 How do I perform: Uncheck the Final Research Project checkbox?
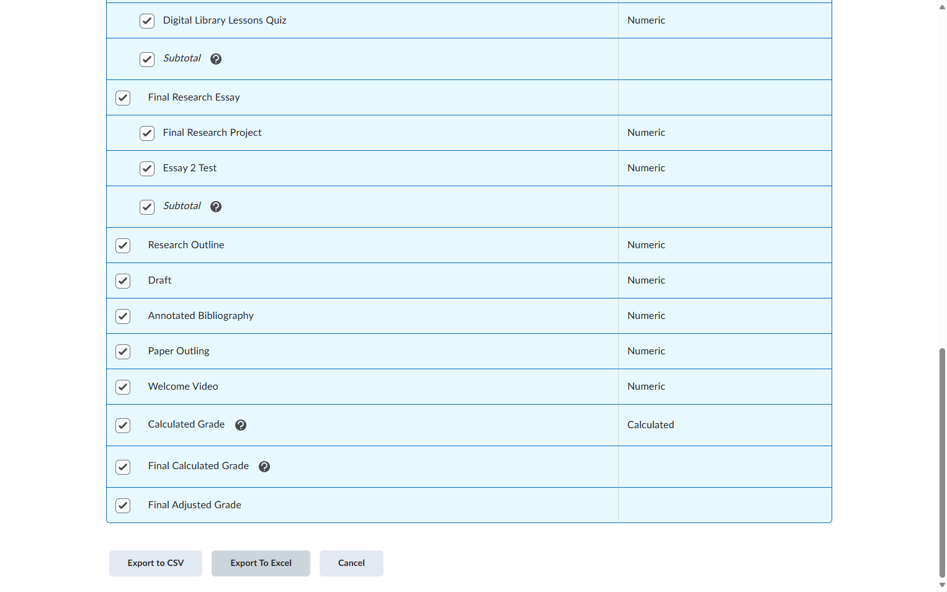click(147, 133)
